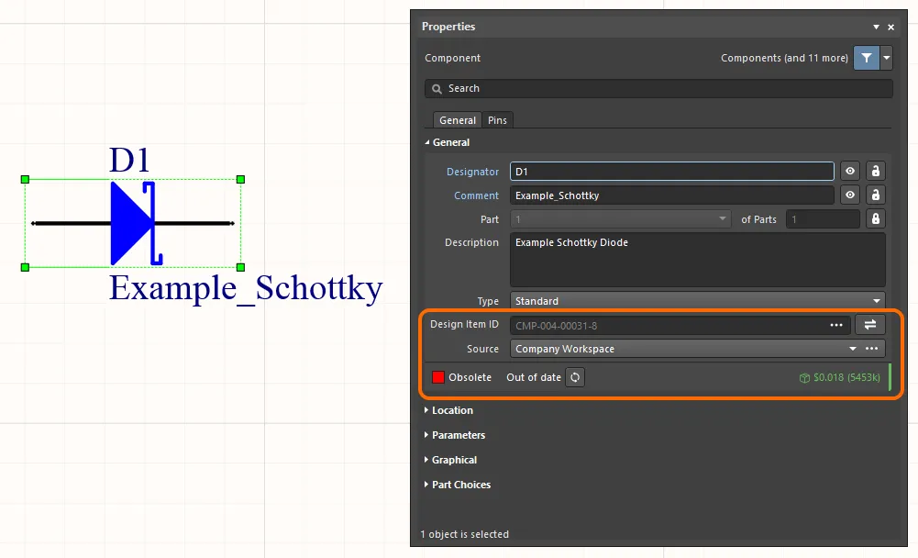The height and width of the screenshot is (558, 918).
Task: Switch to the General tab
Action: point(458,120)
